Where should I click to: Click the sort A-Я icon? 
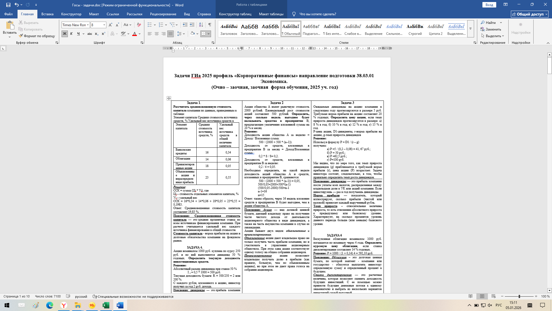tap(201, 25)
